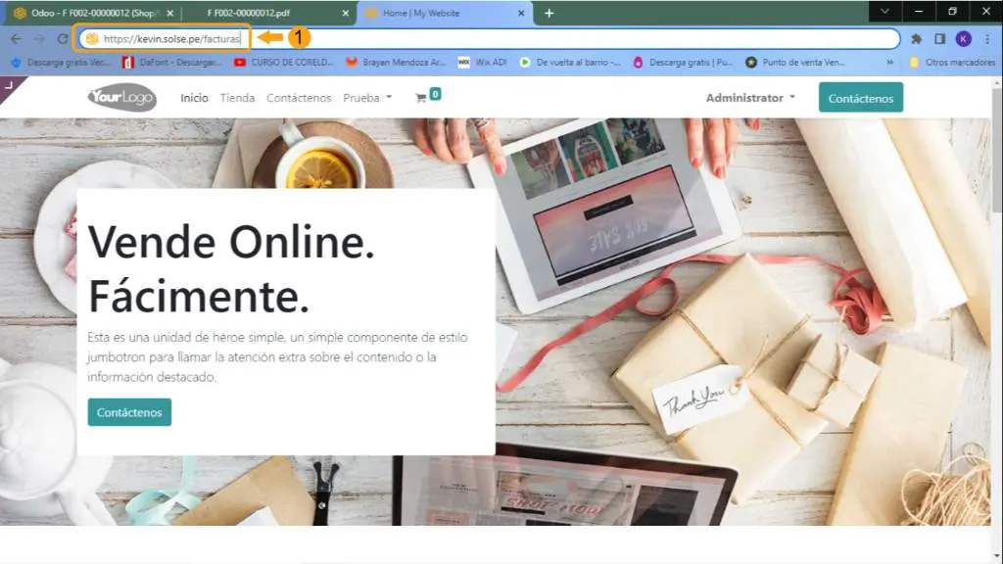1003x564 pixels.
Task: Open CURSO DE CORELD bookmark
Action: pyautogui.click(x=284, y=62)
